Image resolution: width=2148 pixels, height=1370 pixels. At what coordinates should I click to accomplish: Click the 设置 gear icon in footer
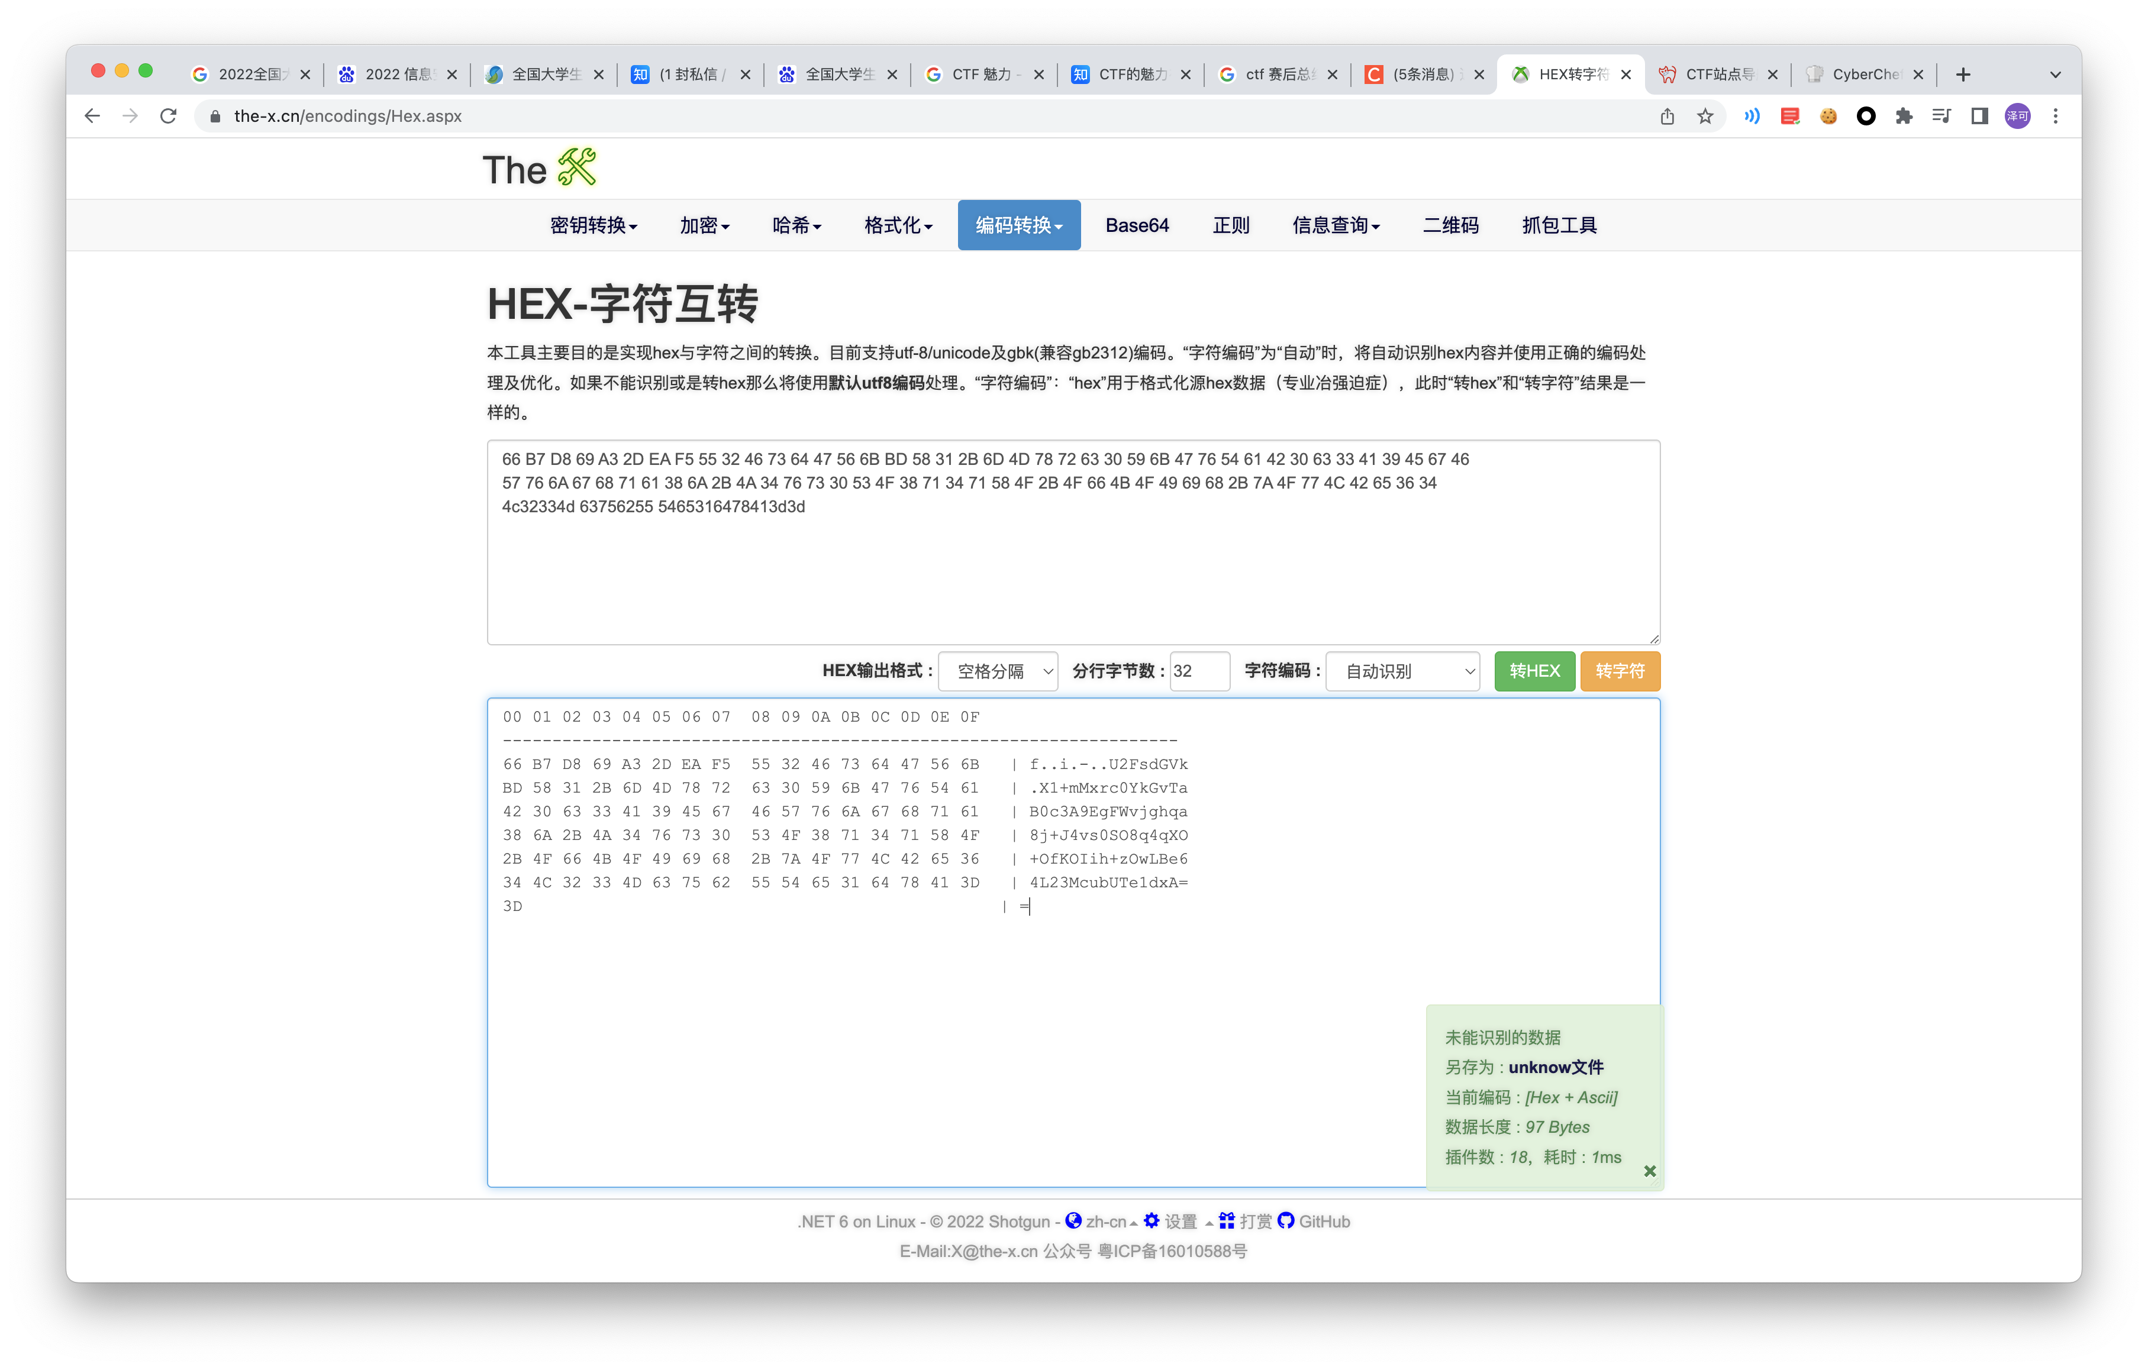[x=1151, y=1220]
